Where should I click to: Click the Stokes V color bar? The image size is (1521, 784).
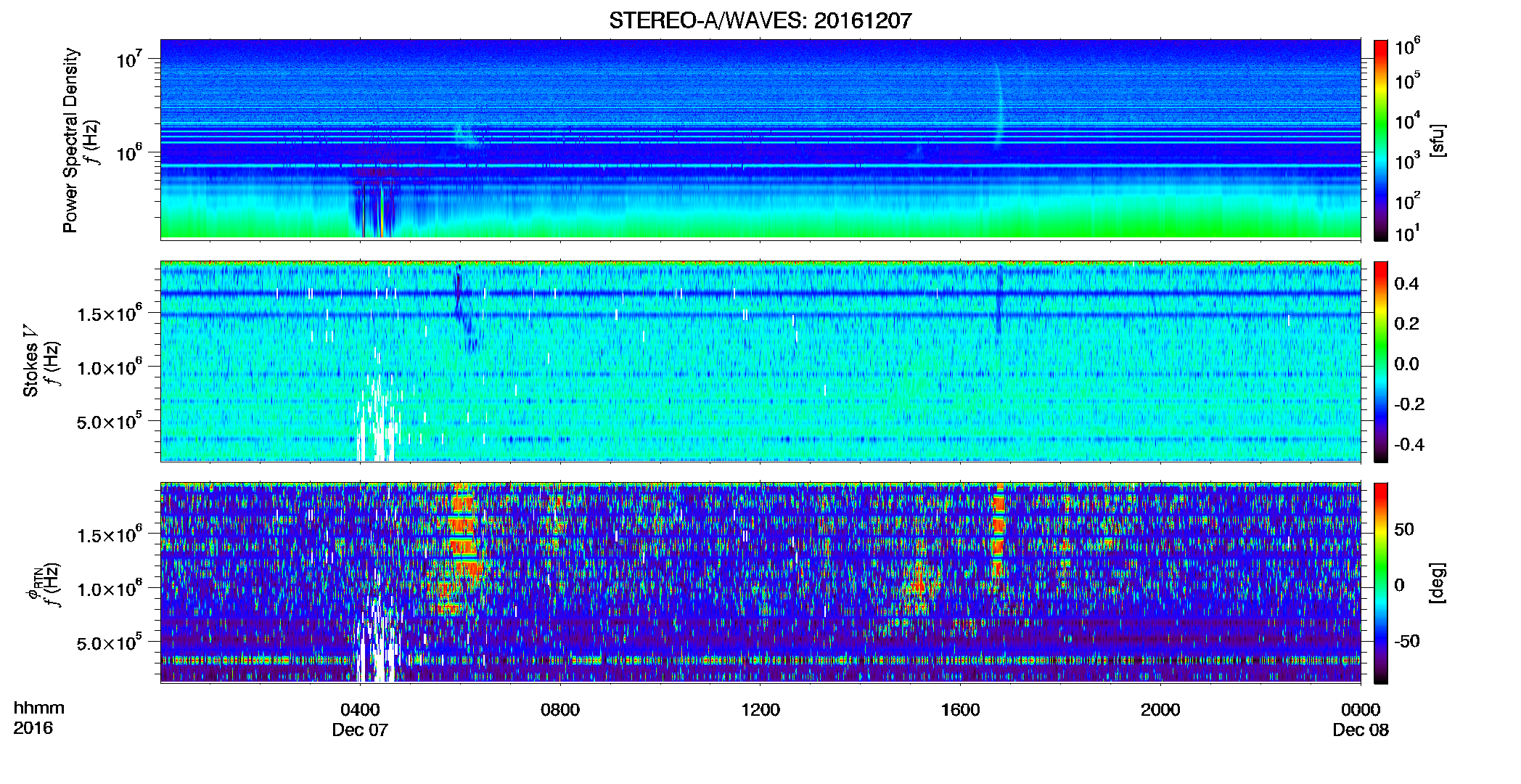point(1381,362)
